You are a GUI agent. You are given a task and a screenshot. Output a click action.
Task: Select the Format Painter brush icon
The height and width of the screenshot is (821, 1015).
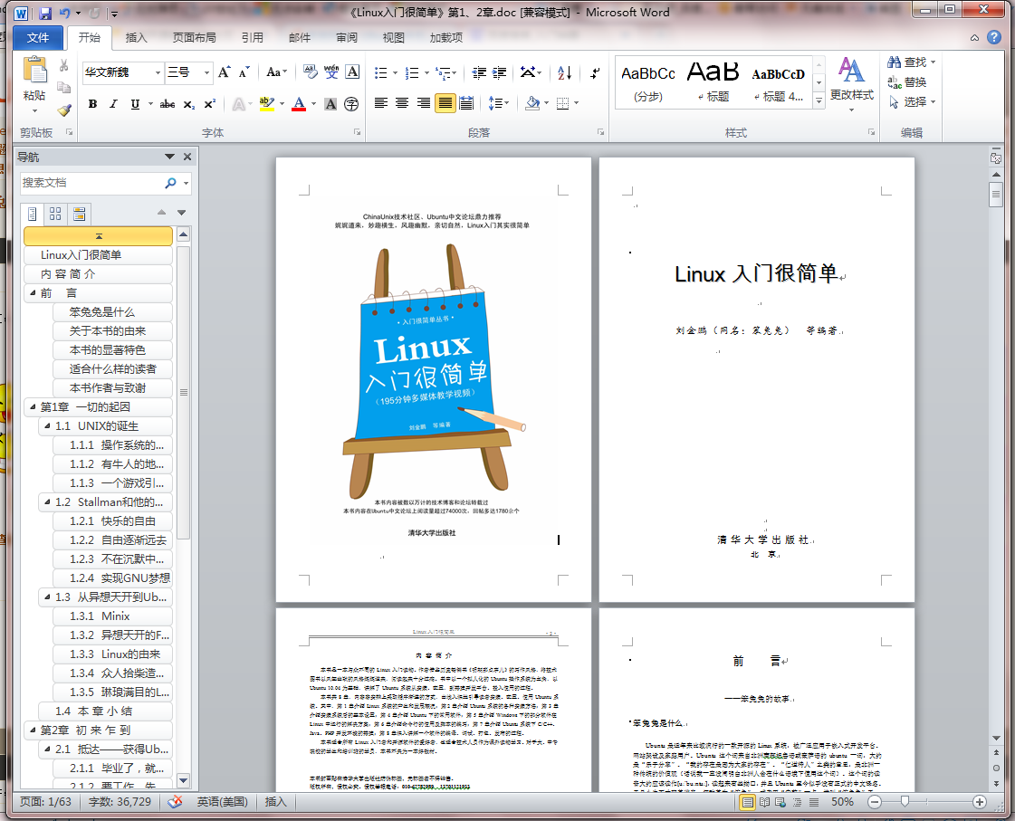63,110
